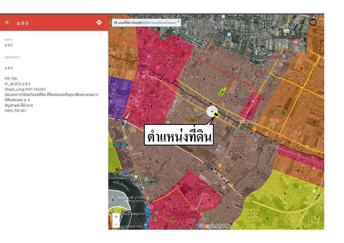Zoom in with the plus button
344x243 pixels.
click(116, 217)
